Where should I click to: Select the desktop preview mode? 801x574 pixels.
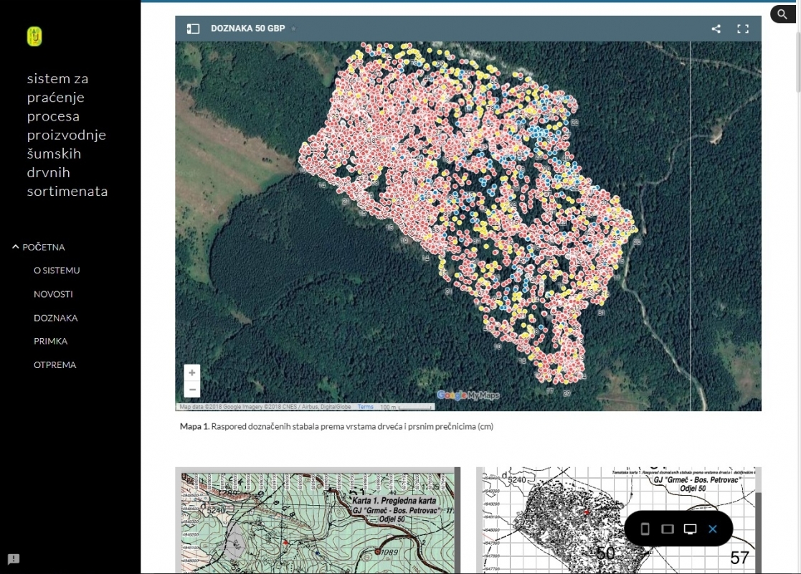click(690, 529)
